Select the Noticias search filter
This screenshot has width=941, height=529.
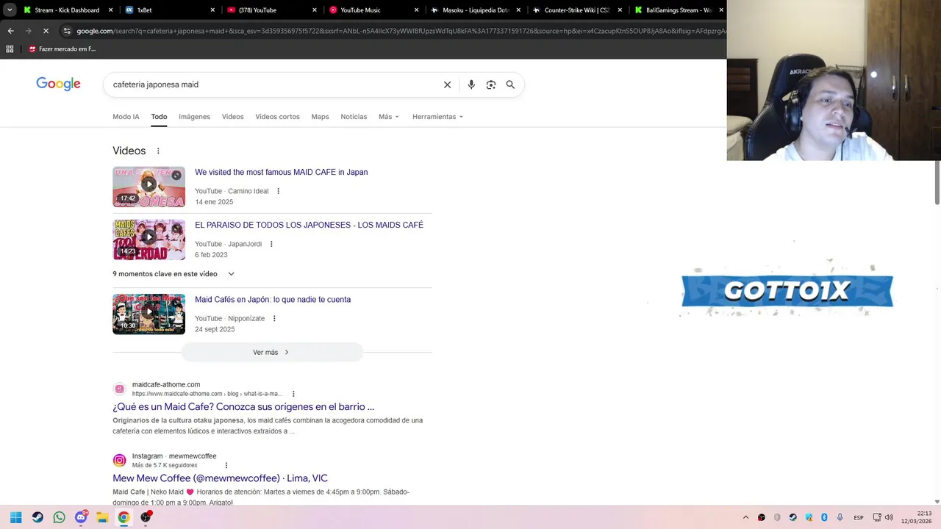(x=354, y=117)
